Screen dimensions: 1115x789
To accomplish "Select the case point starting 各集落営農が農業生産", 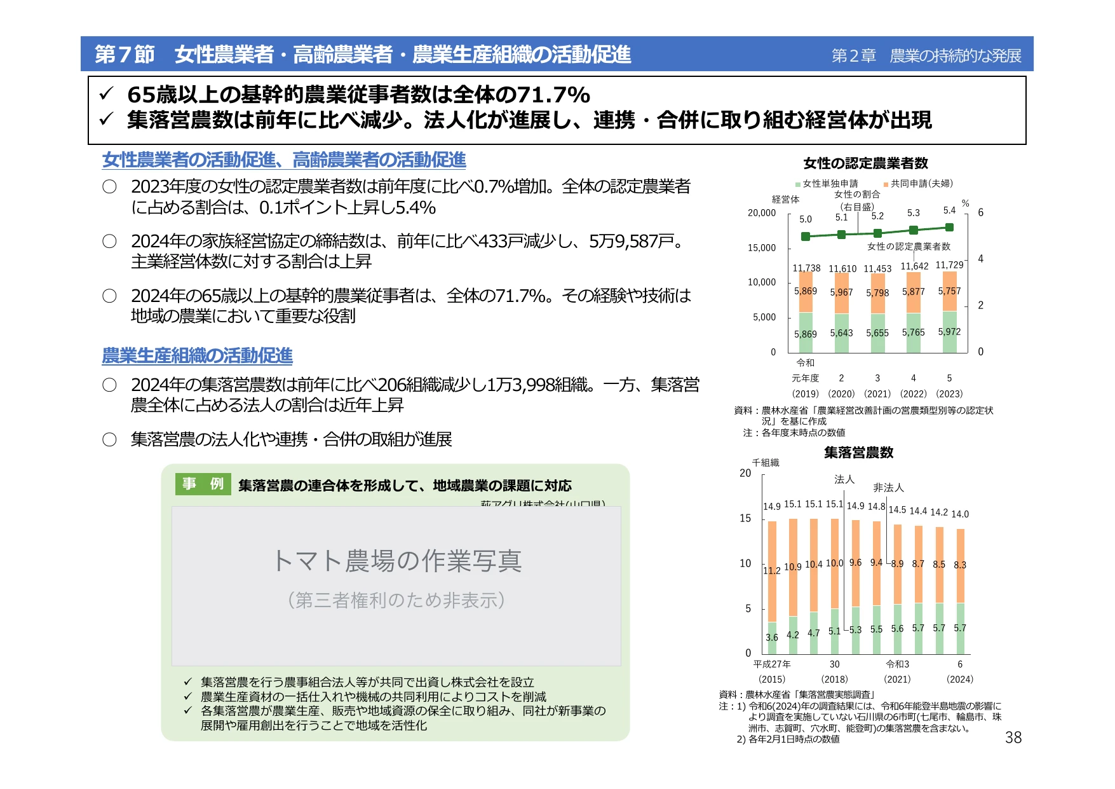I will (403, 718).
